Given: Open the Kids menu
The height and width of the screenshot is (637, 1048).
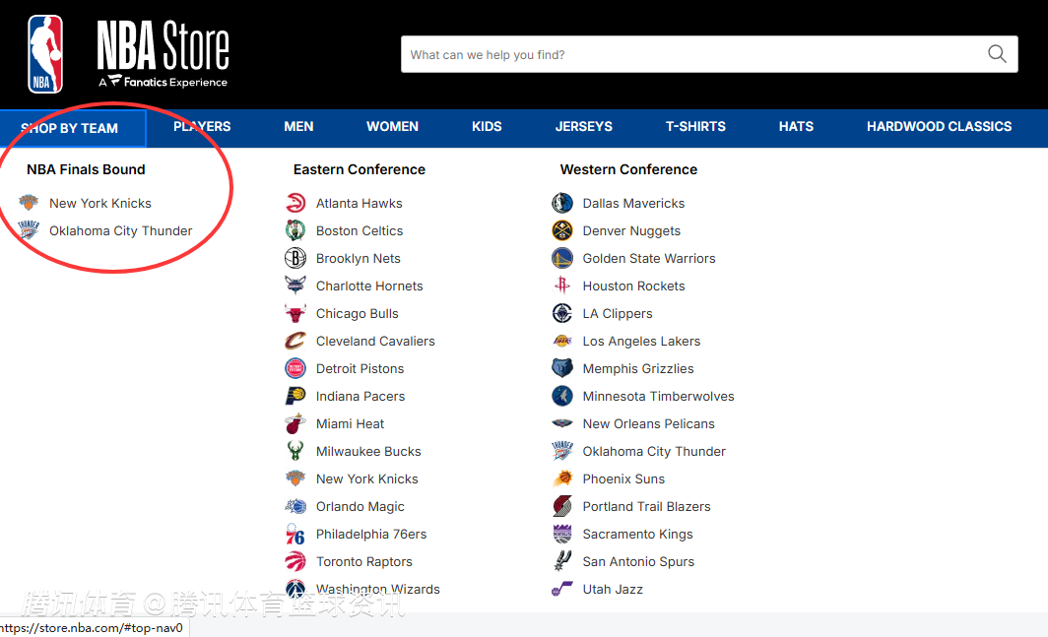Looking at the screenshot, I should (487, 126).
